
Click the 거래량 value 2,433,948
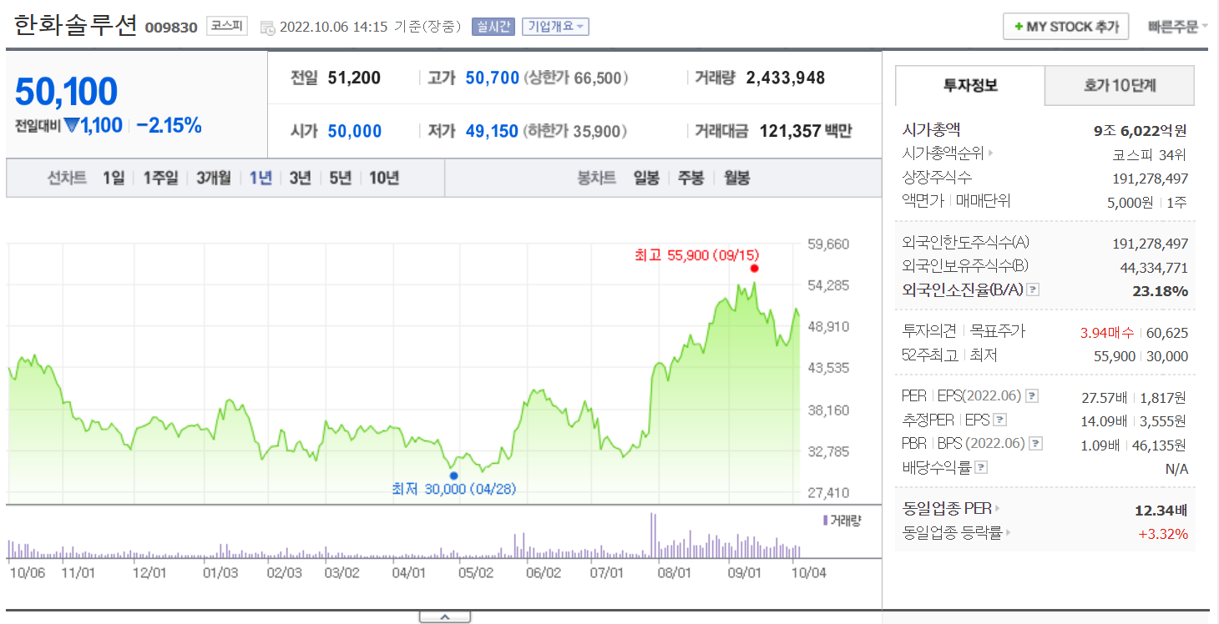(786, 78)
